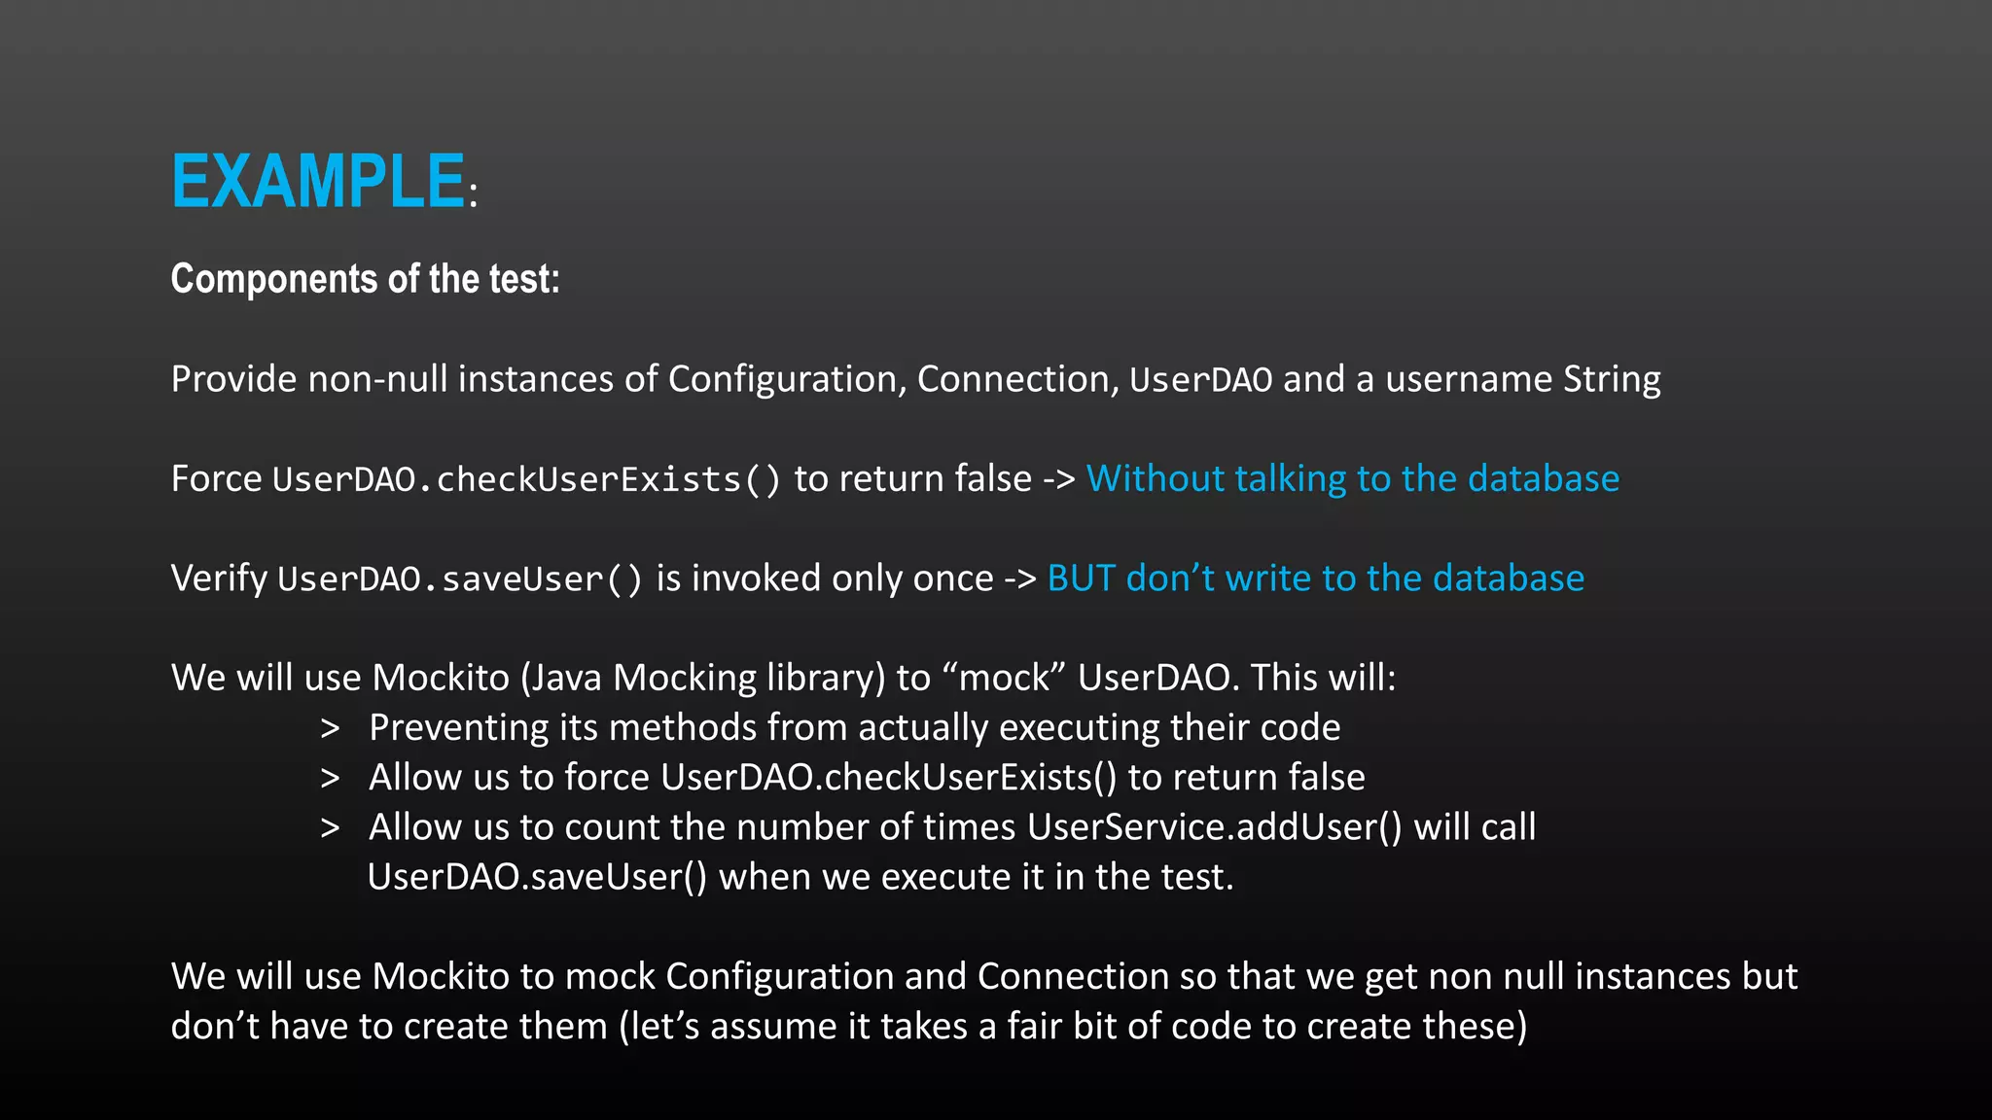
Task: Click the "(Java Mocking library)" parenthetical
Action: point(702,678)
